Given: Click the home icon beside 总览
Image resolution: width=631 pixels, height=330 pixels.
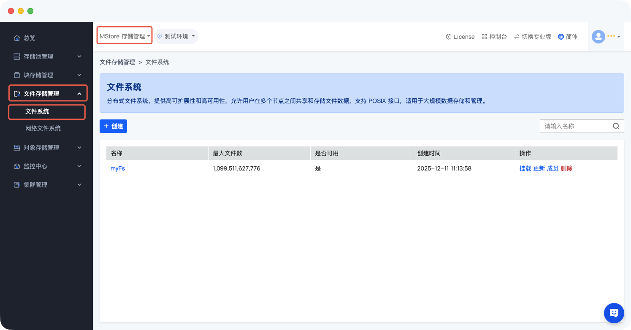Looking at the screenshot, I should point(17,38).
